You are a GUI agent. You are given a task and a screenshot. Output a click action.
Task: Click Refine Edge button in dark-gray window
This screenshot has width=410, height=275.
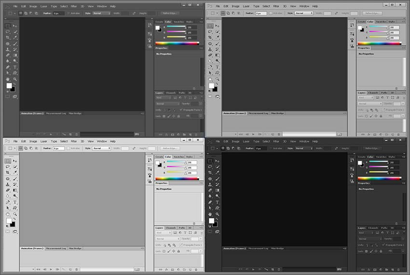click(169, 13)
